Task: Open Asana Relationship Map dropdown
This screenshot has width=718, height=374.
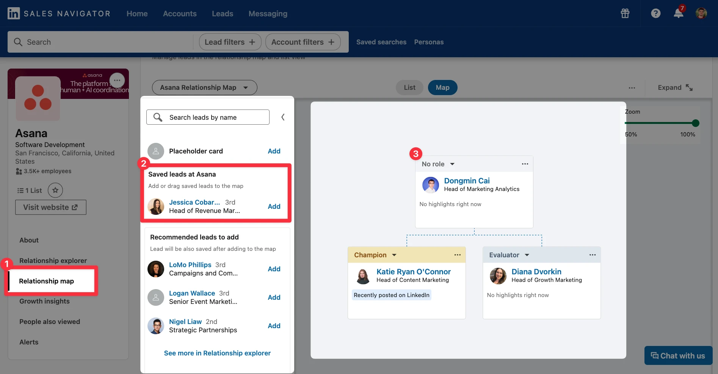Action: click(x=204, y=88)
